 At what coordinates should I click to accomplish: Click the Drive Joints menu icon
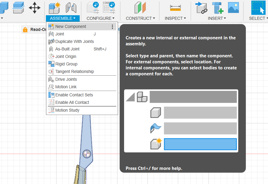[x=51, y=79]
